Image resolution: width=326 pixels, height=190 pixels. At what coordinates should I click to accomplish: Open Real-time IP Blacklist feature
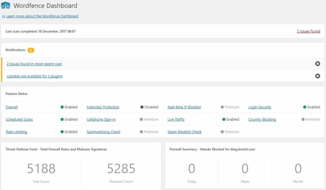(x=184, y=107)
